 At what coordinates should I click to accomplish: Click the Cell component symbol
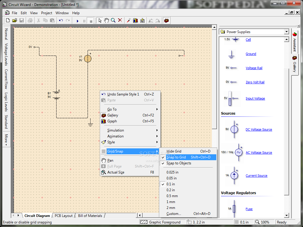coord(235,40)
